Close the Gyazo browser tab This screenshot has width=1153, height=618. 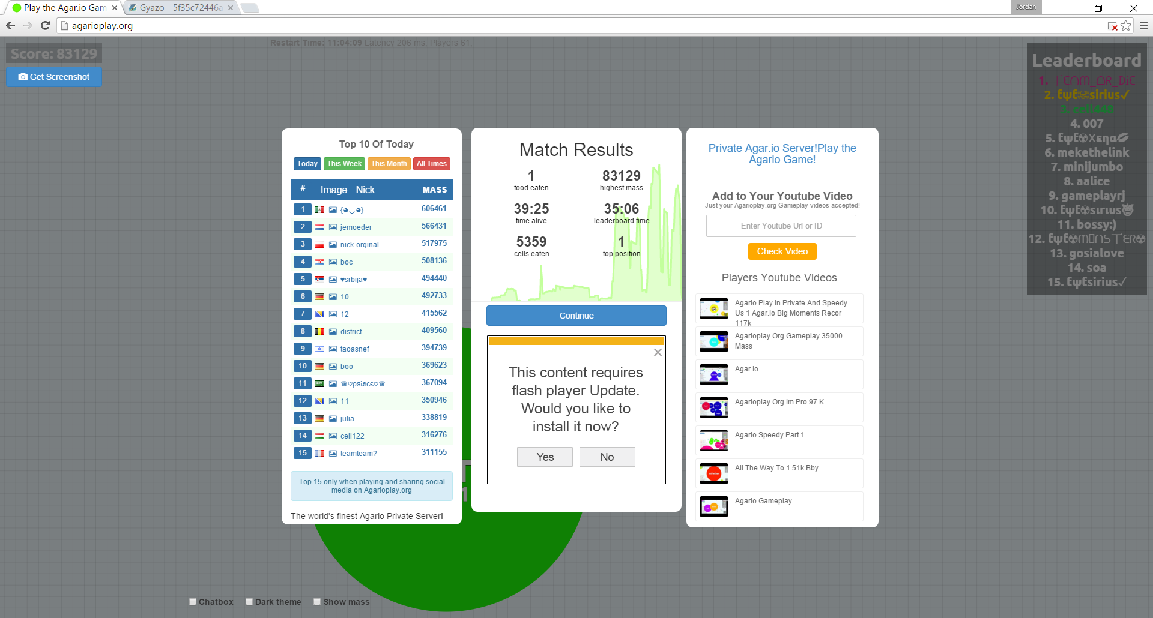pyautogui.click(x=231, y=8)
